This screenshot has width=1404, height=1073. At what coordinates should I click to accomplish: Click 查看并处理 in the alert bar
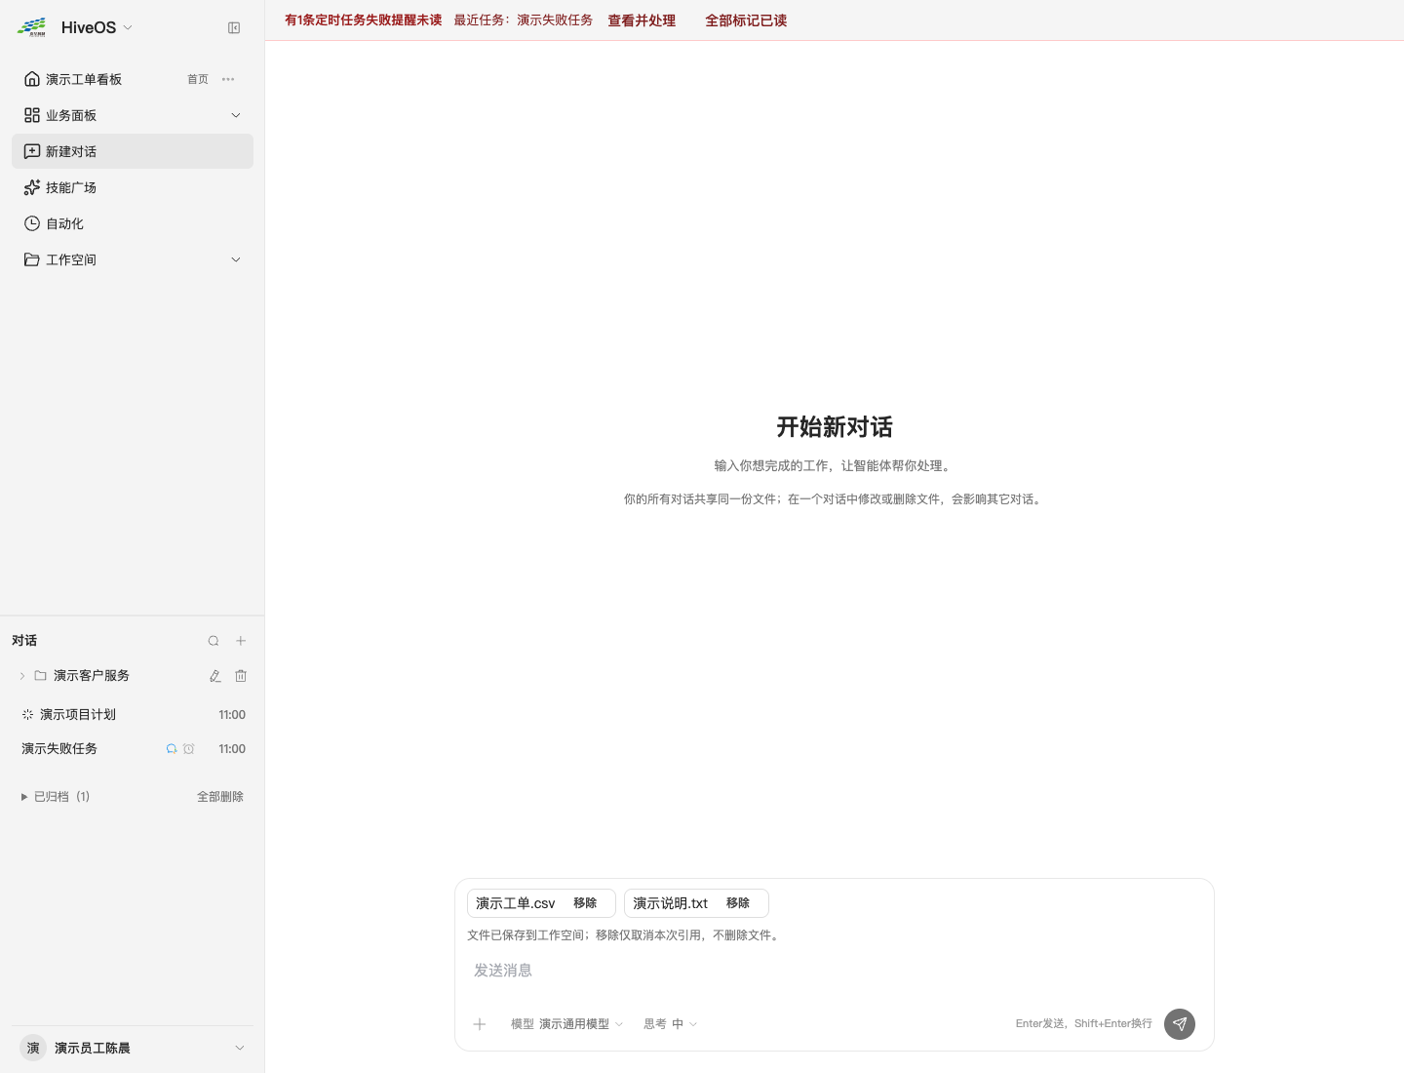pyautogui.click(x=642, y=20)
